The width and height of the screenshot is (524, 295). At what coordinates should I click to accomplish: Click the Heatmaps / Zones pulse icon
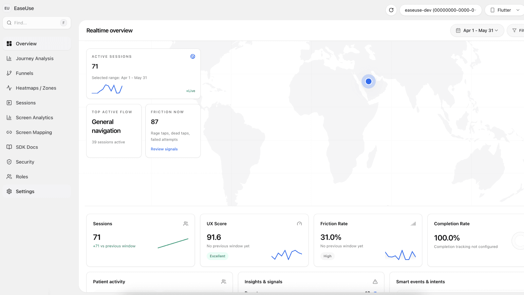pos(9,88)
